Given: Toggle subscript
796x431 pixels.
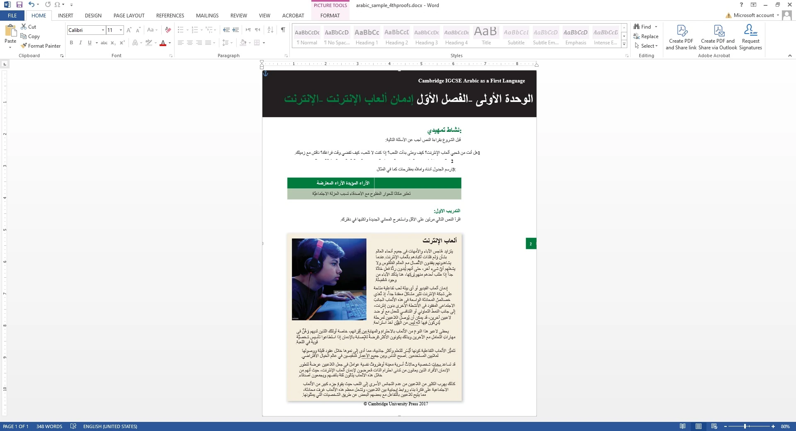Looking at the screenshot, I should point(113,43).
